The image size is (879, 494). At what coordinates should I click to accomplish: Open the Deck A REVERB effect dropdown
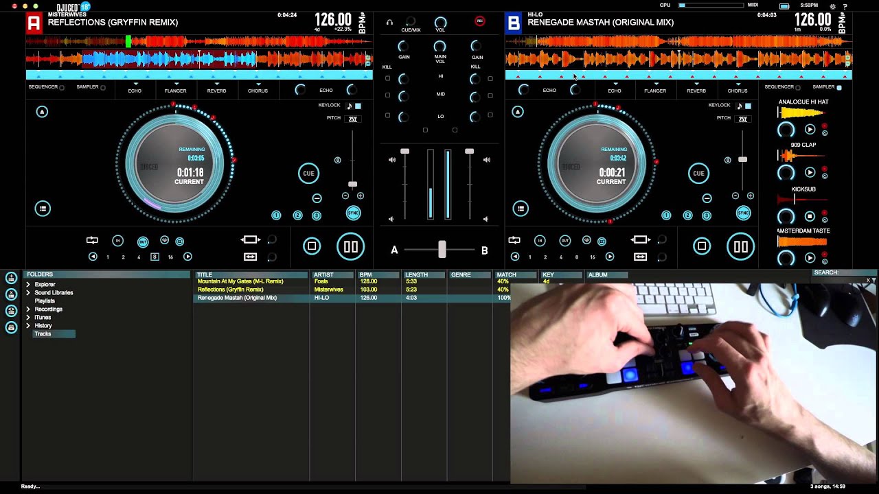tap(217, 89)
